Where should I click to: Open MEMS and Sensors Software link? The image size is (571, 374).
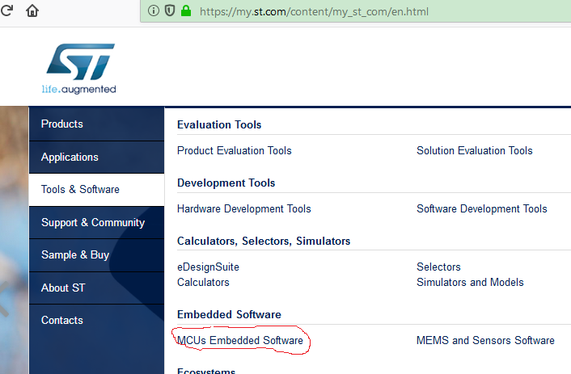pyautogui.click(x=485, y=341)
